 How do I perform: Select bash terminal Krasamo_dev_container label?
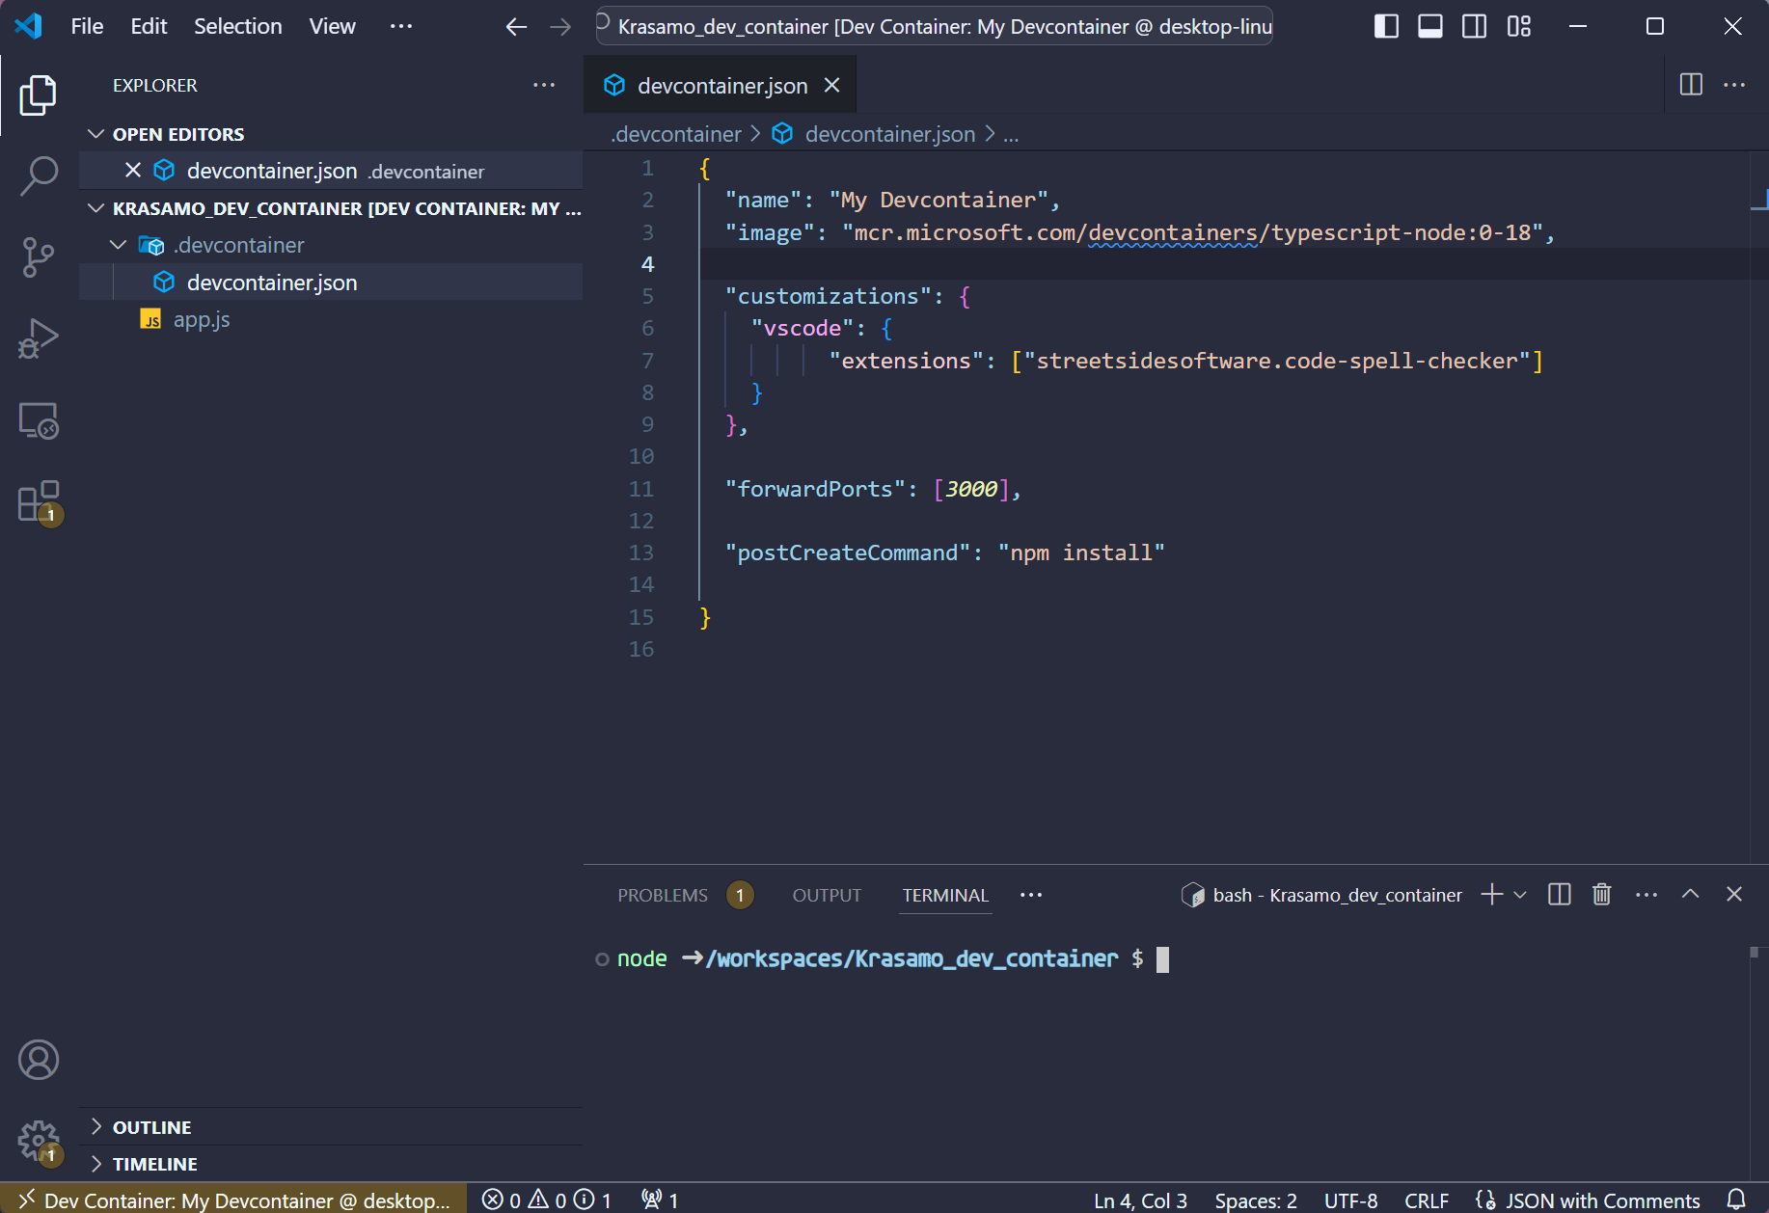point(1321,895)
